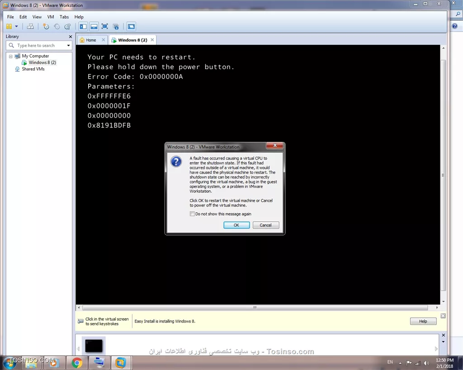The width and height of the screenshot is (463, 370).
Task: Take a snapshot of this virtual machine
Action: (46, 27)
